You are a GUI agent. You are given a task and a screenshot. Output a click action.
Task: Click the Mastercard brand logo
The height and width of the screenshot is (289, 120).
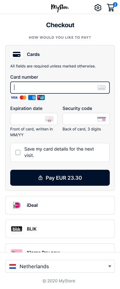(x=23, y=98)
